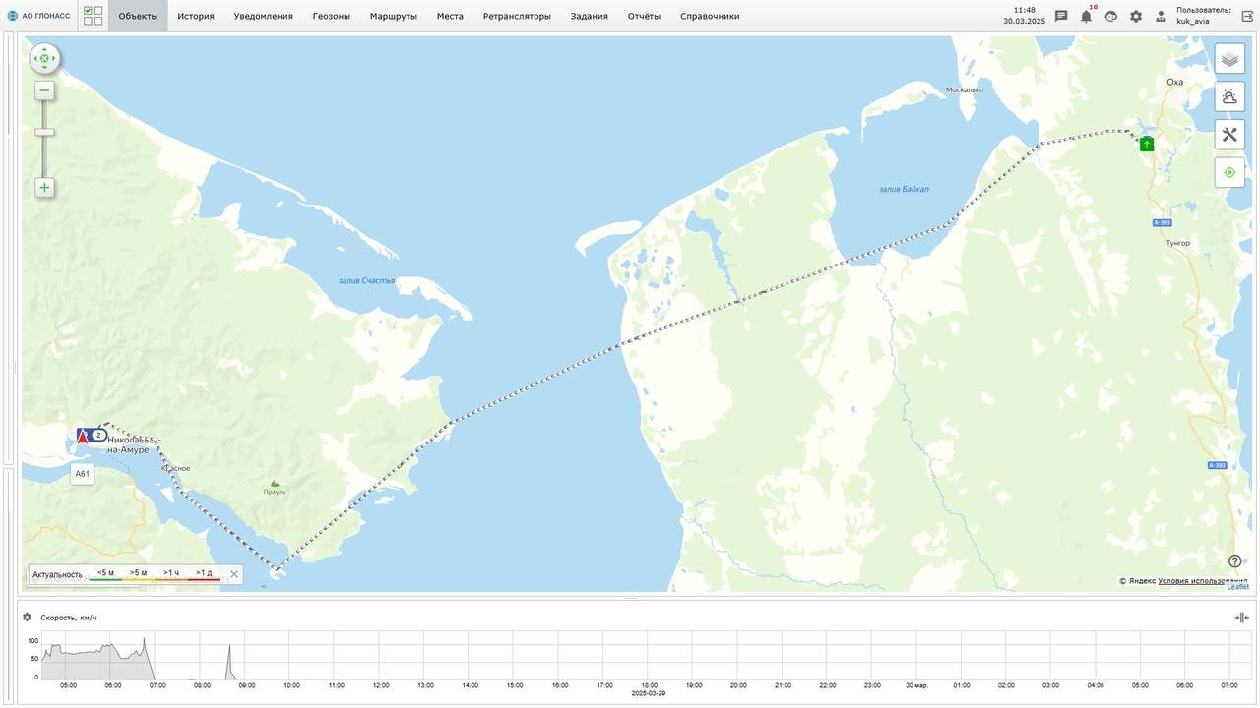The width and height of the screenshot is (1260, 708).
Task: Open the map tools (wrench) button
Action: tap(1229, 135)
